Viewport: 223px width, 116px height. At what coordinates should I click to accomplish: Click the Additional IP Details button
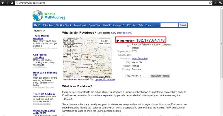point(160,76)
